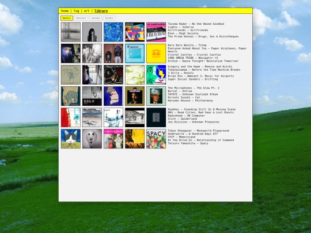Open the blue Girlfriends album cover
The height and width of the screenshot is (233, 311).
[x=113, y=32]
